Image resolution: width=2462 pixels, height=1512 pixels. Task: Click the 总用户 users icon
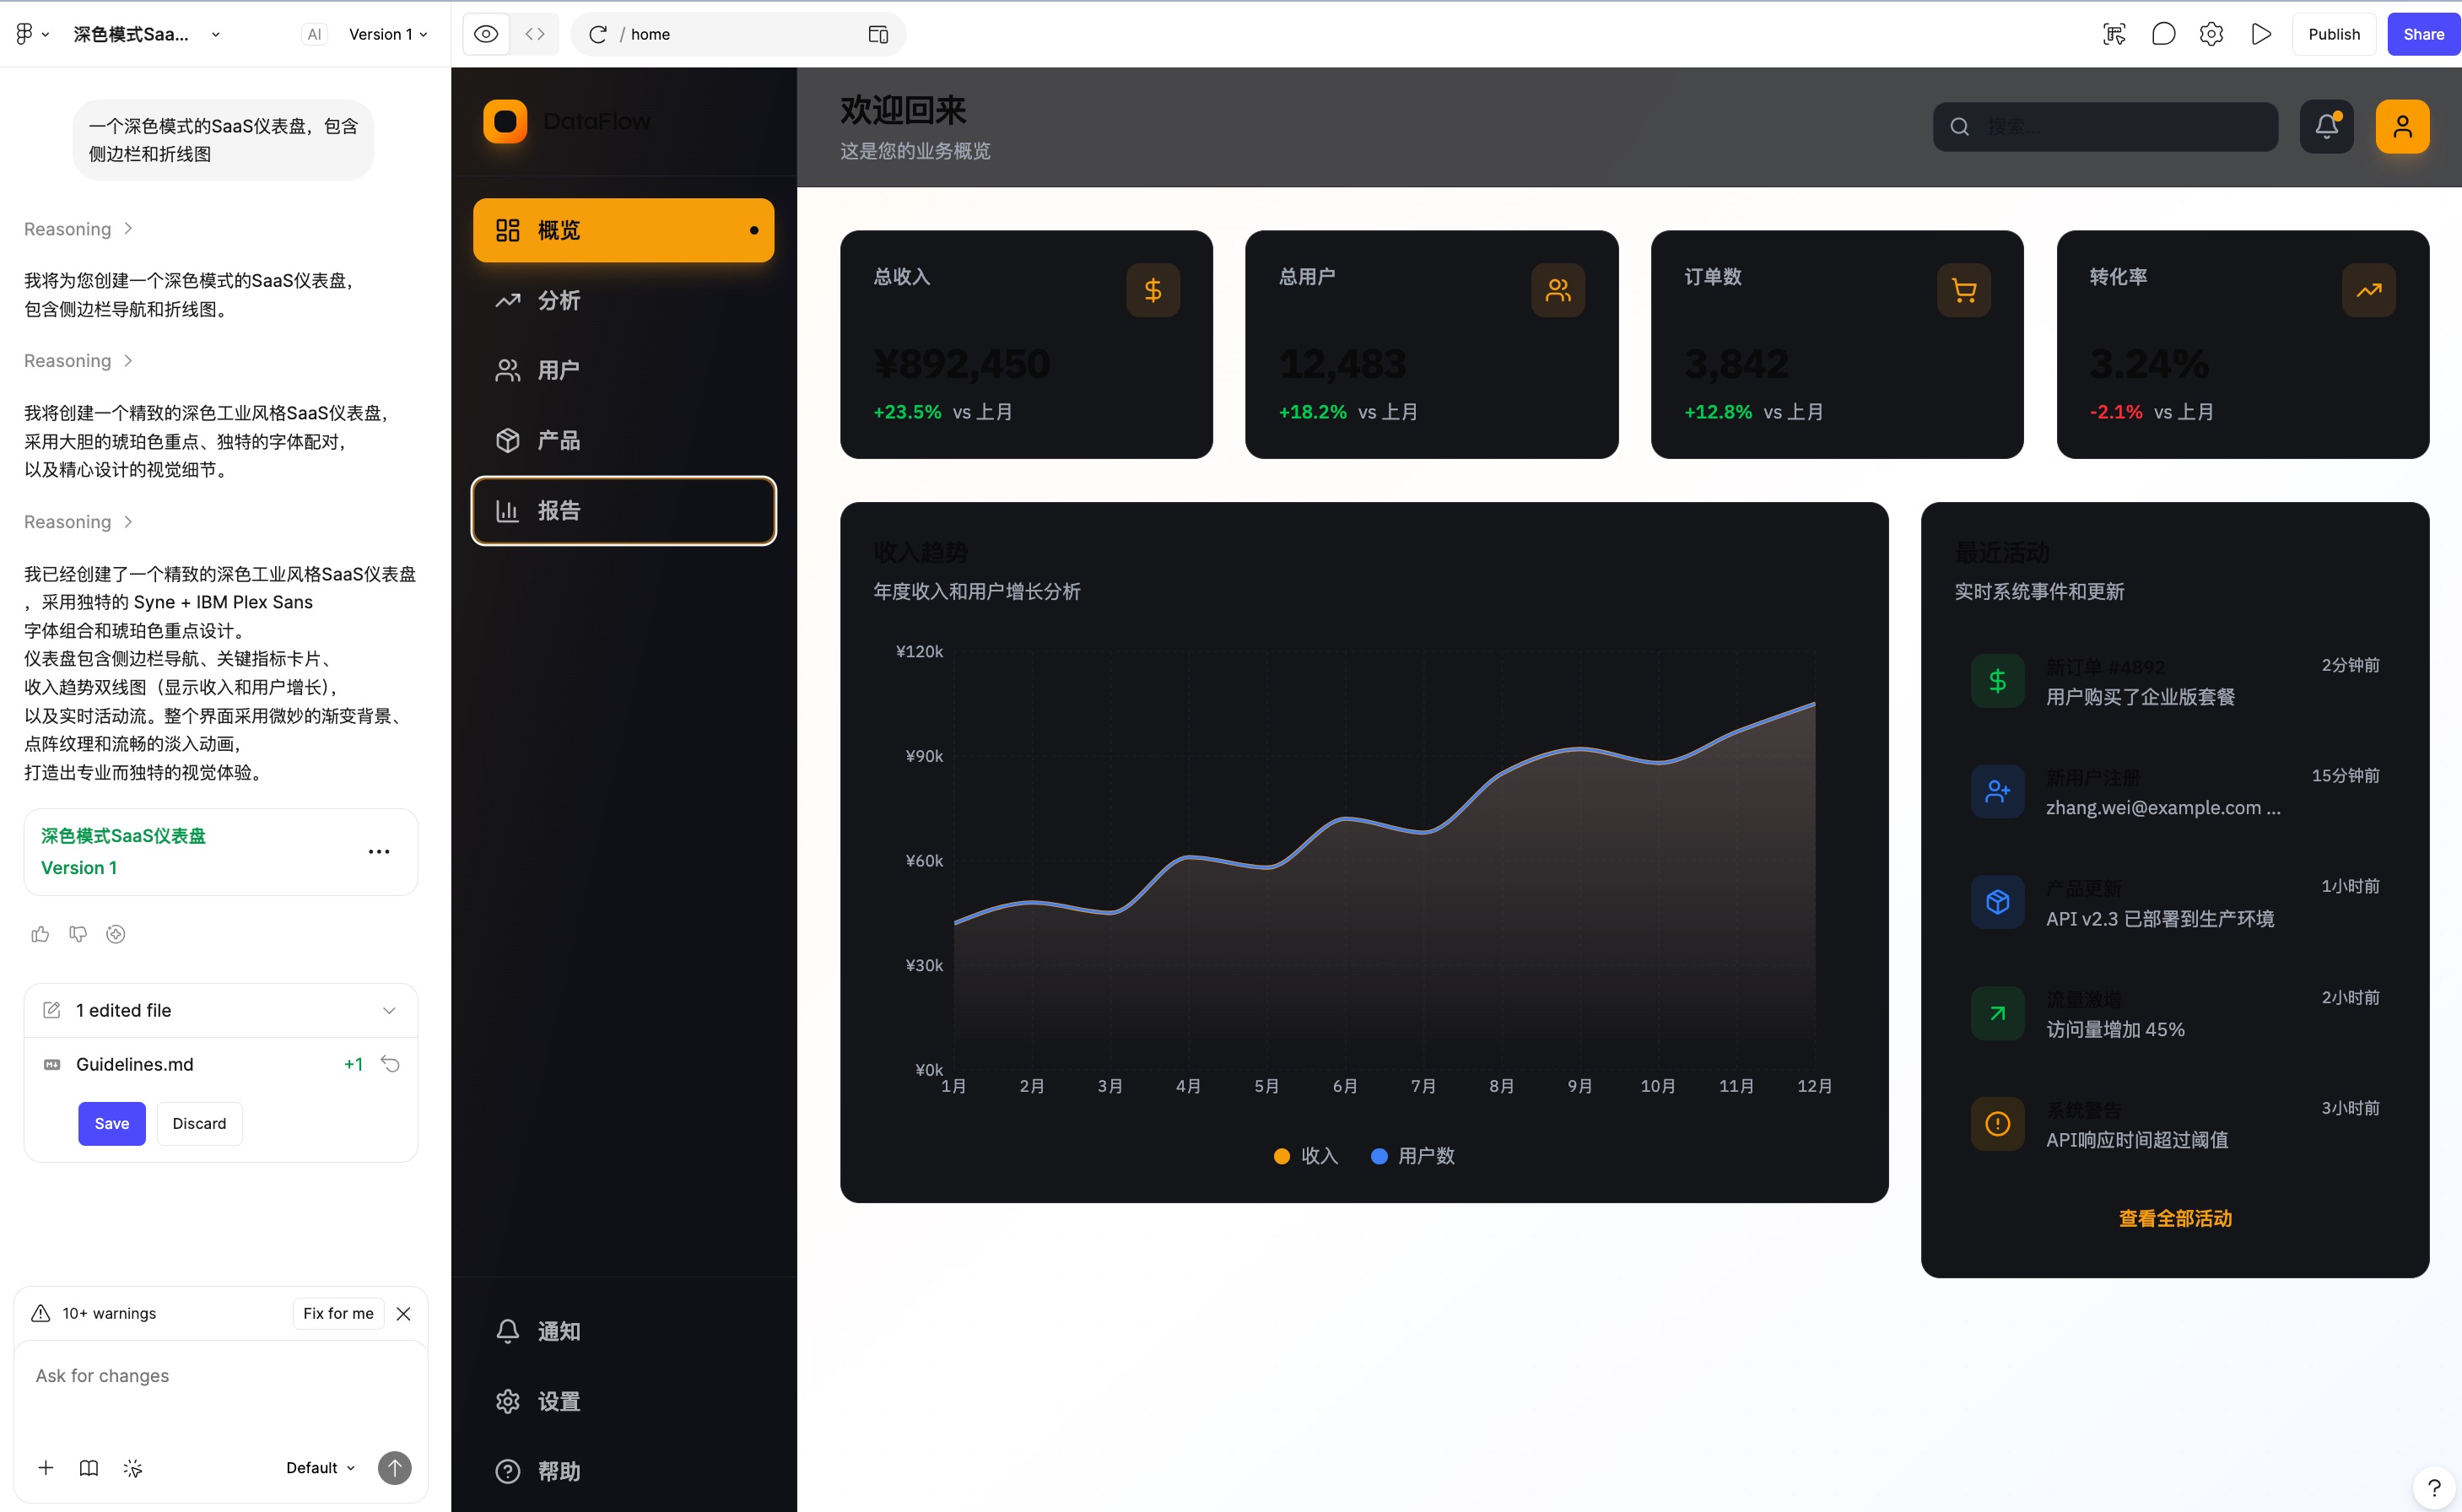(x=1558, y=290)
